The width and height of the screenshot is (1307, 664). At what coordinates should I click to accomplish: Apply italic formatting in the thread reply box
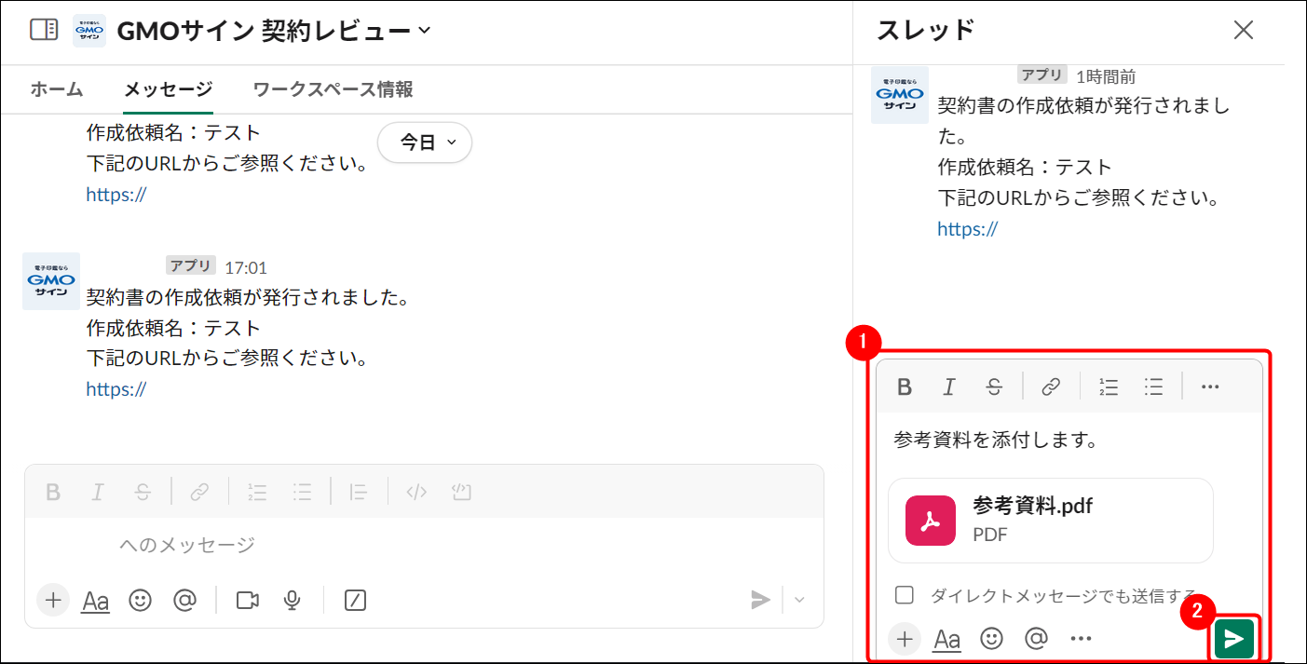coord(949,386)
